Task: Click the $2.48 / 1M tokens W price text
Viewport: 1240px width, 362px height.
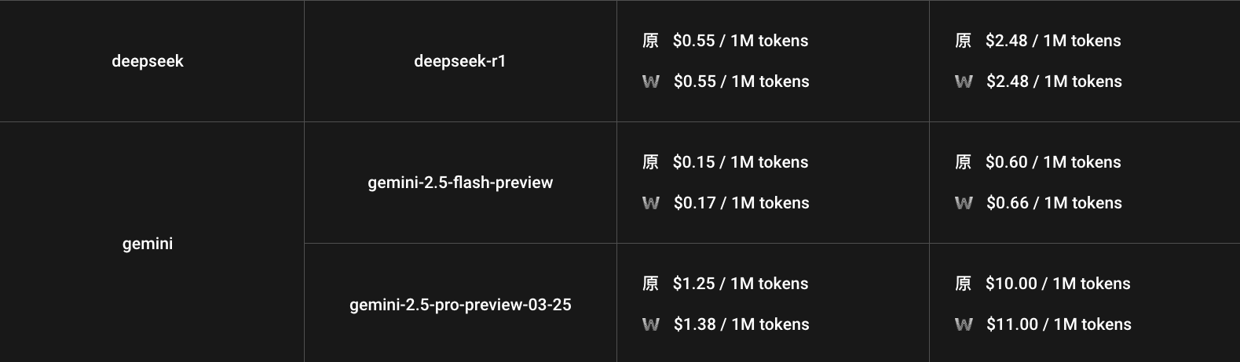Action: tap(1054, 81)
